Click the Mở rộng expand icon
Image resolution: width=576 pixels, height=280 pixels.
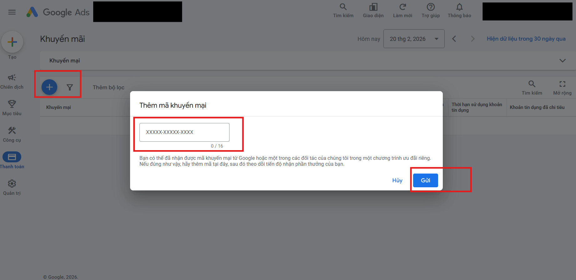click(x=562, y=88)
